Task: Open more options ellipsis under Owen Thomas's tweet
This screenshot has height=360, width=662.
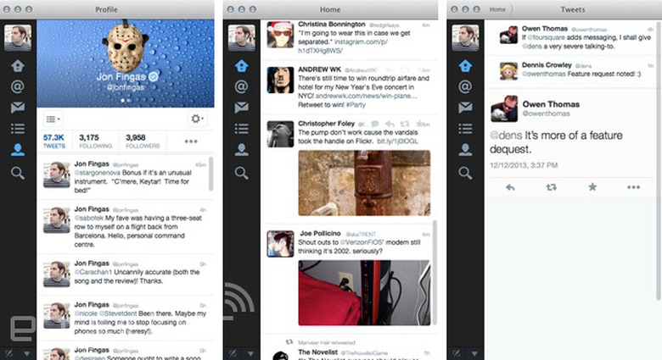Action: [633, 186]
